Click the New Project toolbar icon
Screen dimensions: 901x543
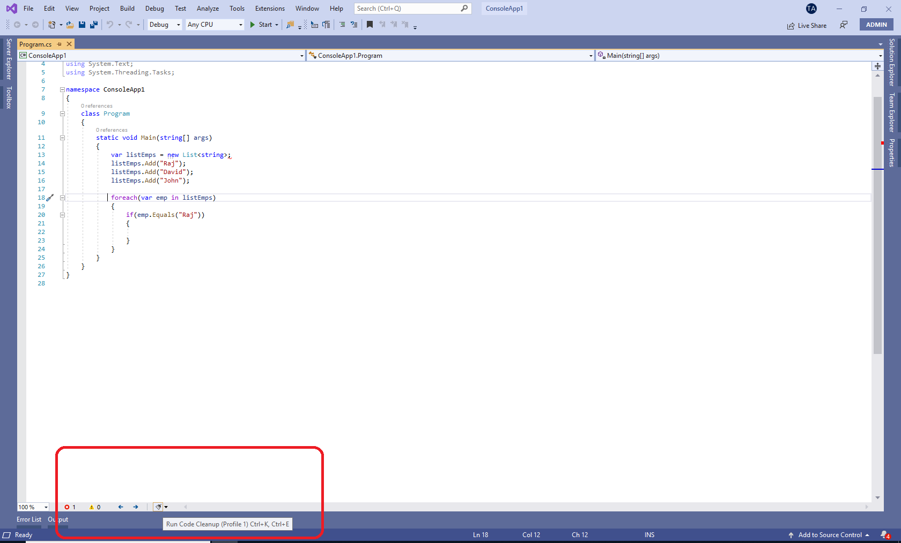tap(51, 25)
